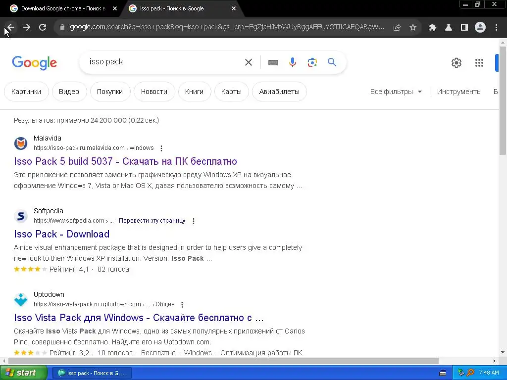Click Перевести эту страницу link
Image resolution: width=507 pixels, height=380 pixels.
pos(152,221)
